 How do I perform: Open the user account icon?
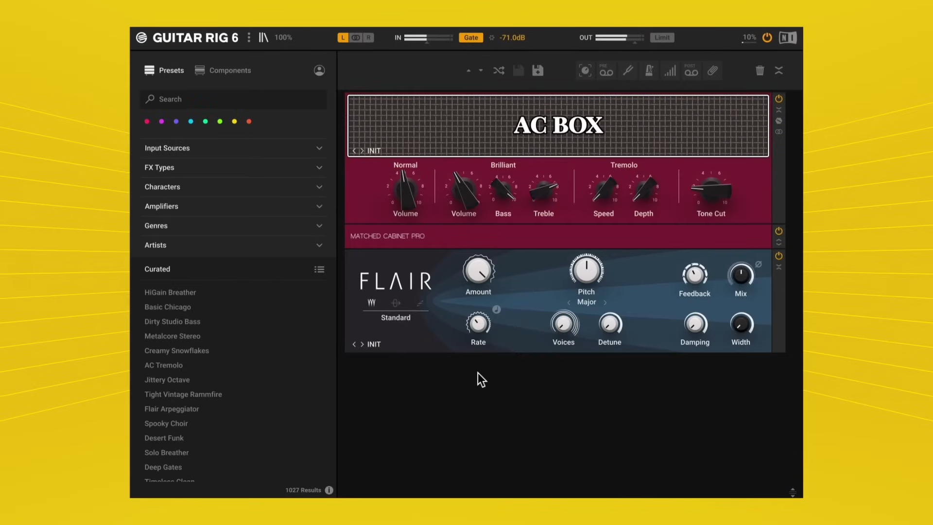(x=319, y=70)
